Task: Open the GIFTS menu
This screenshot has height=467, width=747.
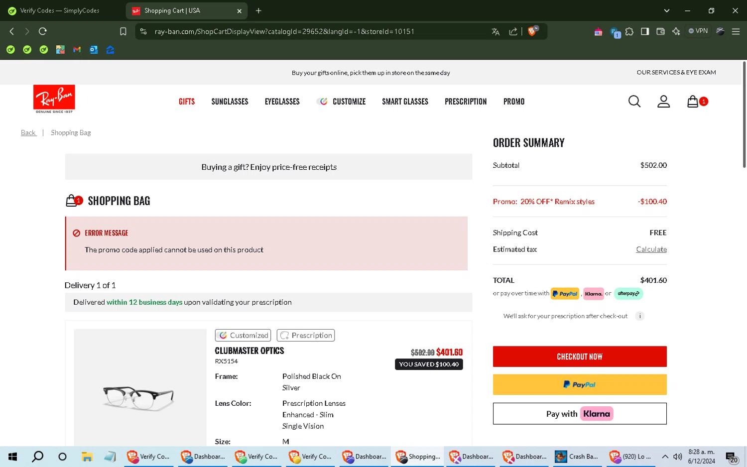Action: point(187,102)
